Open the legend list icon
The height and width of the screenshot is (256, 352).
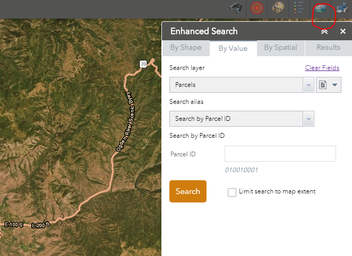[299, 8]
